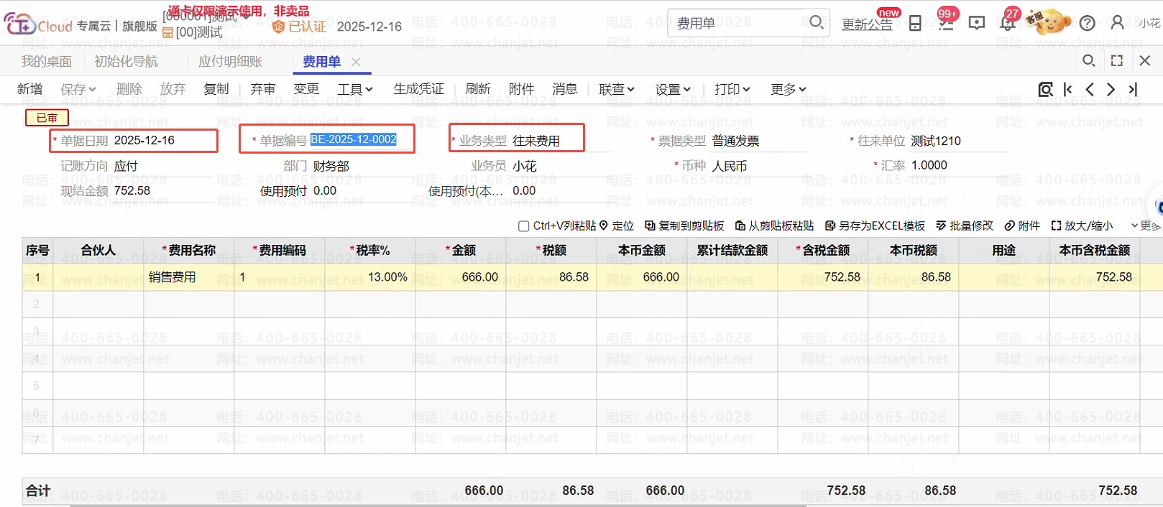
Task: Click 新增 to create a new bill
Action: click(x=29, y=89)
